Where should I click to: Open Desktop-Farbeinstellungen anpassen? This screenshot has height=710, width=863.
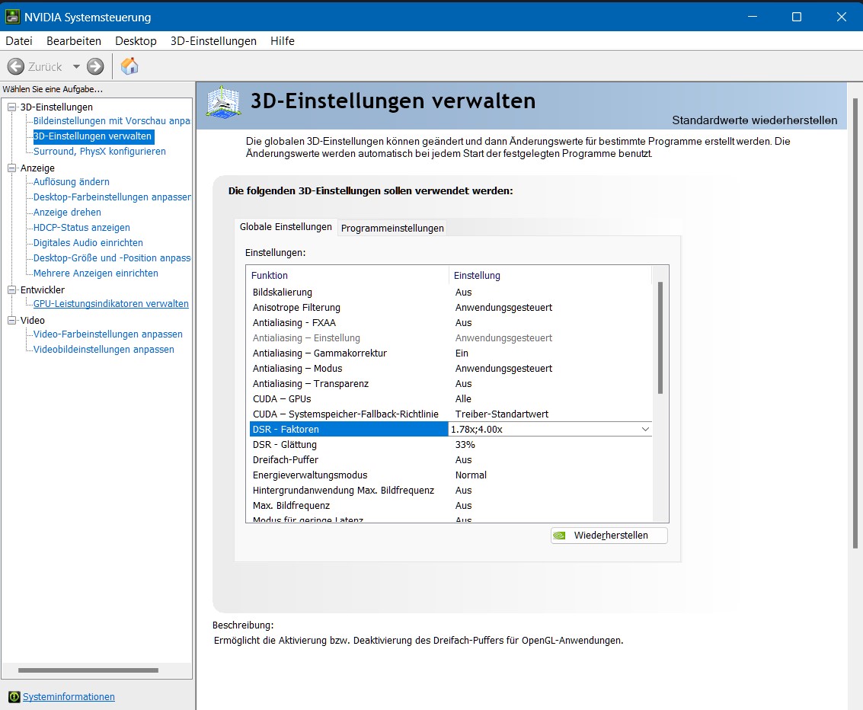point(112,197)
